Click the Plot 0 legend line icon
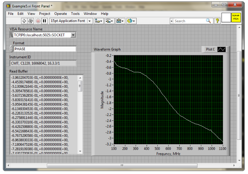The width and height of the screenshot is (248, 174). tap(221, 49)
